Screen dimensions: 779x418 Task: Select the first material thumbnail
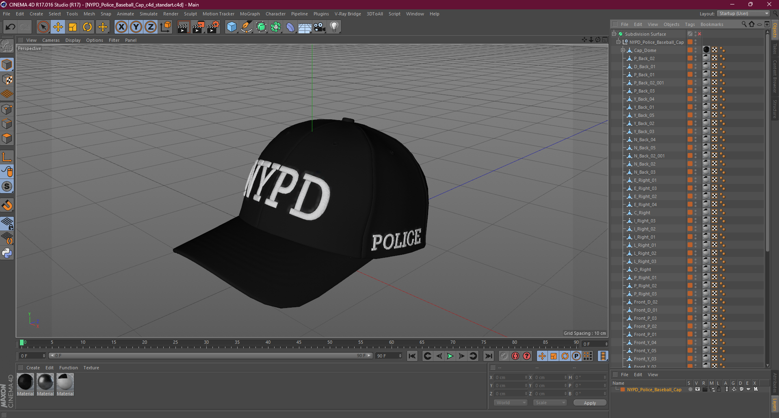pyautogui.click(x=26, y=382)
